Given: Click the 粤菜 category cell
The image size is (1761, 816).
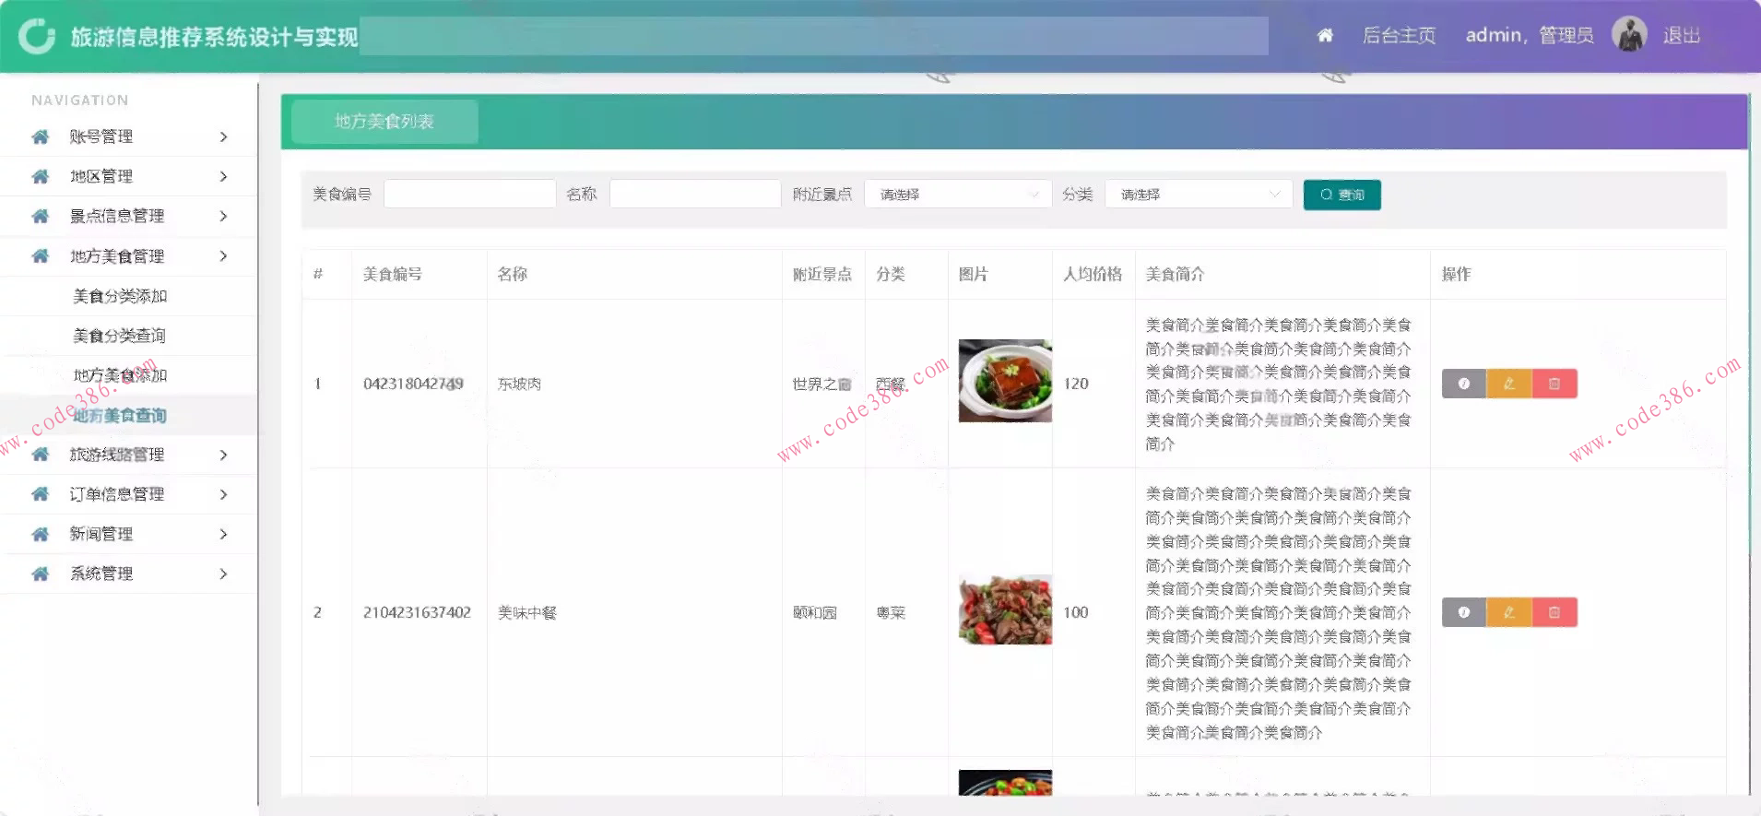Looking at the screenshot, I should [891, 612].
